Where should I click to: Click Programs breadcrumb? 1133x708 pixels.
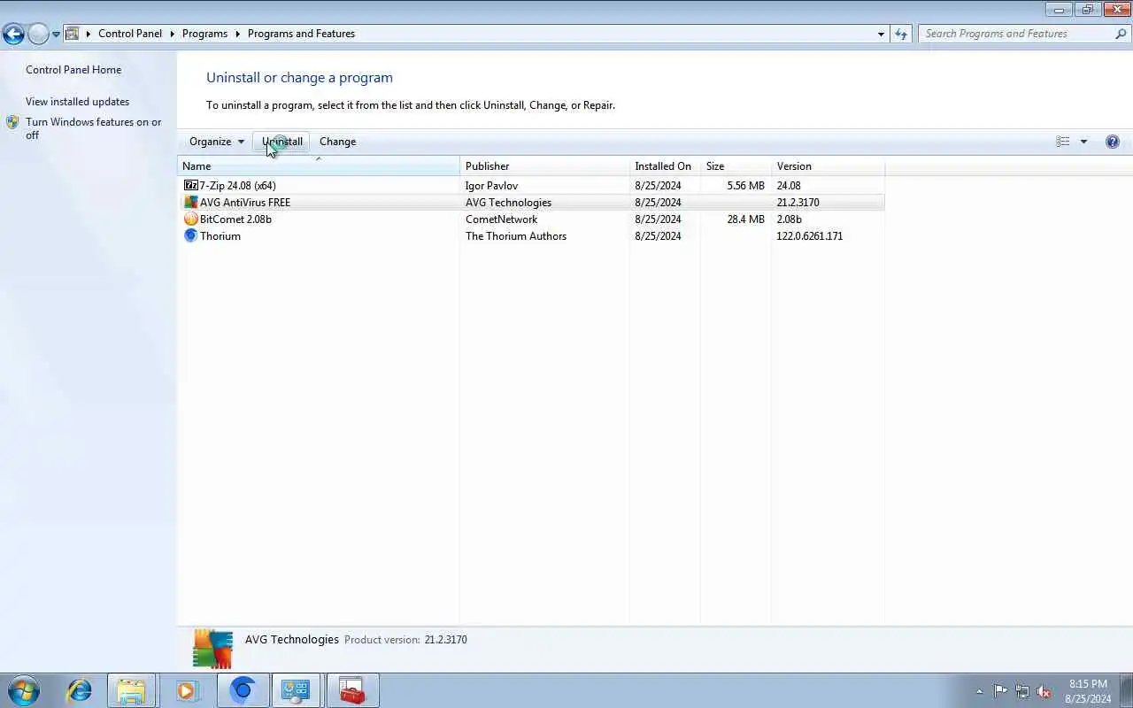pyautogui.click(x=204, y=34)
